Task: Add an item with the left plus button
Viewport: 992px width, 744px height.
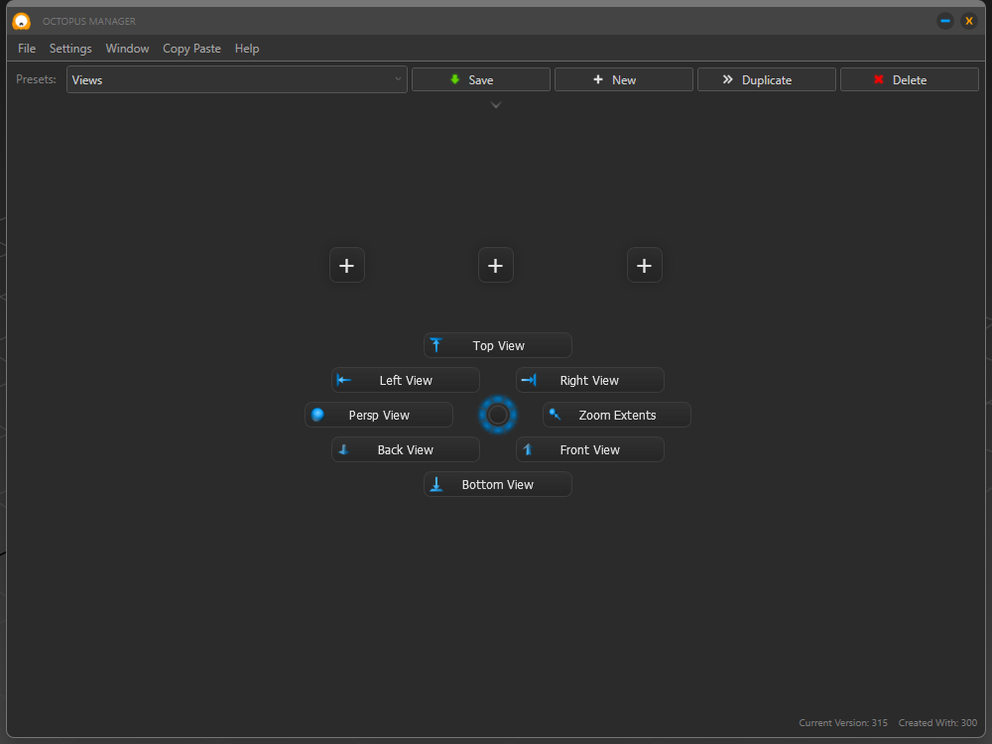Action: tap(347, 265)
